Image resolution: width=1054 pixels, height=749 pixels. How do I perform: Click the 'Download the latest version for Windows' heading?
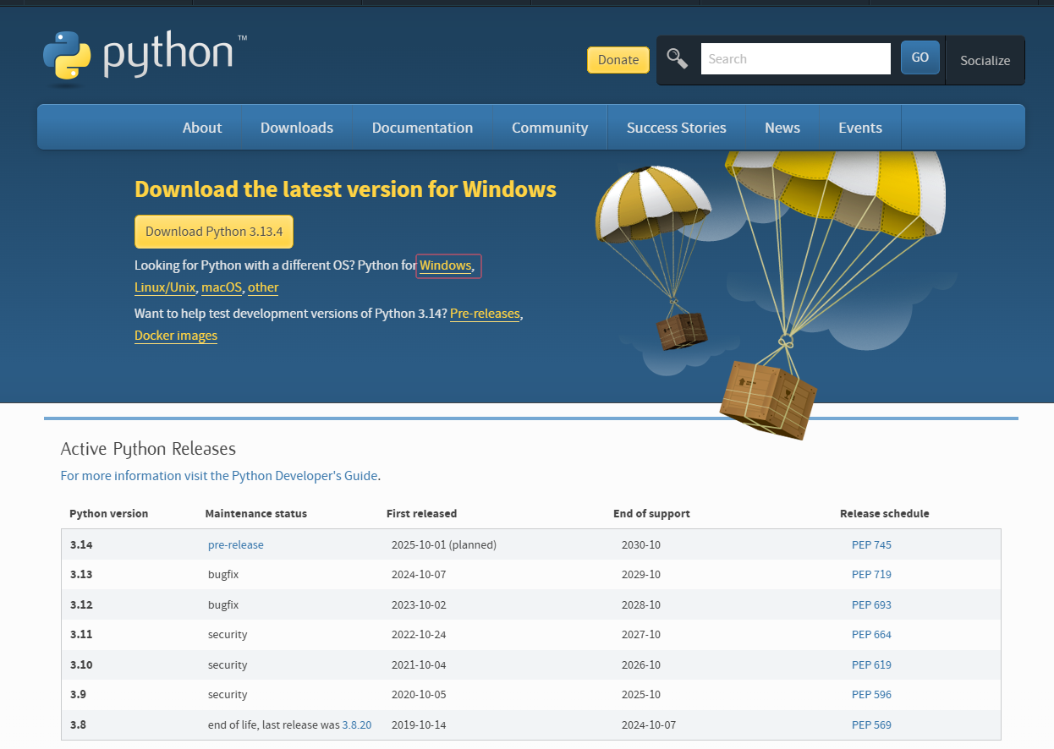[x=345, y=189]
